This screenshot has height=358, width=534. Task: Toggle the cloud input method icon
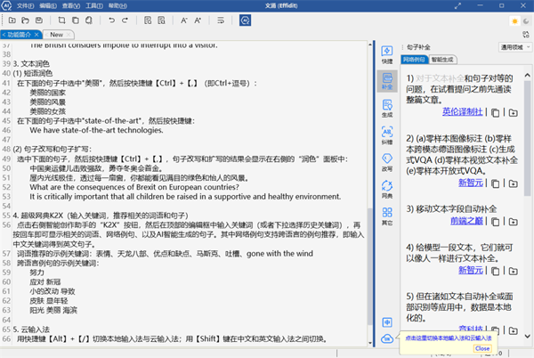(387, 339)
